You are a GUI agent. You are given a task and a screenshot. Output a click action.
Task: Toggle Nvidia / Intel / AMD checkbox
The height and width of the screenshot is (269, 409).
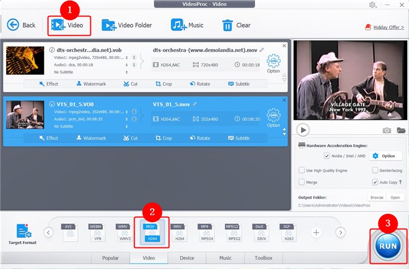(x=327, y=155)
